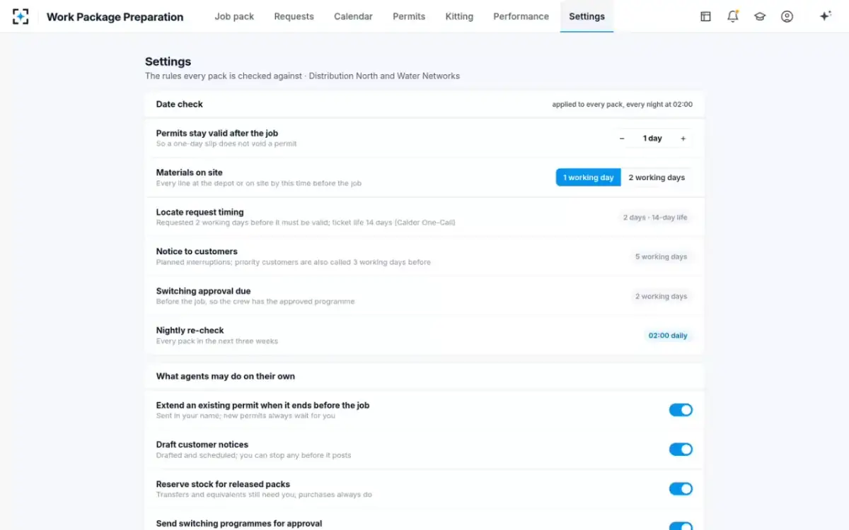
Task: Click the 2 days · 14-day life badge
Action: (655, 217)
